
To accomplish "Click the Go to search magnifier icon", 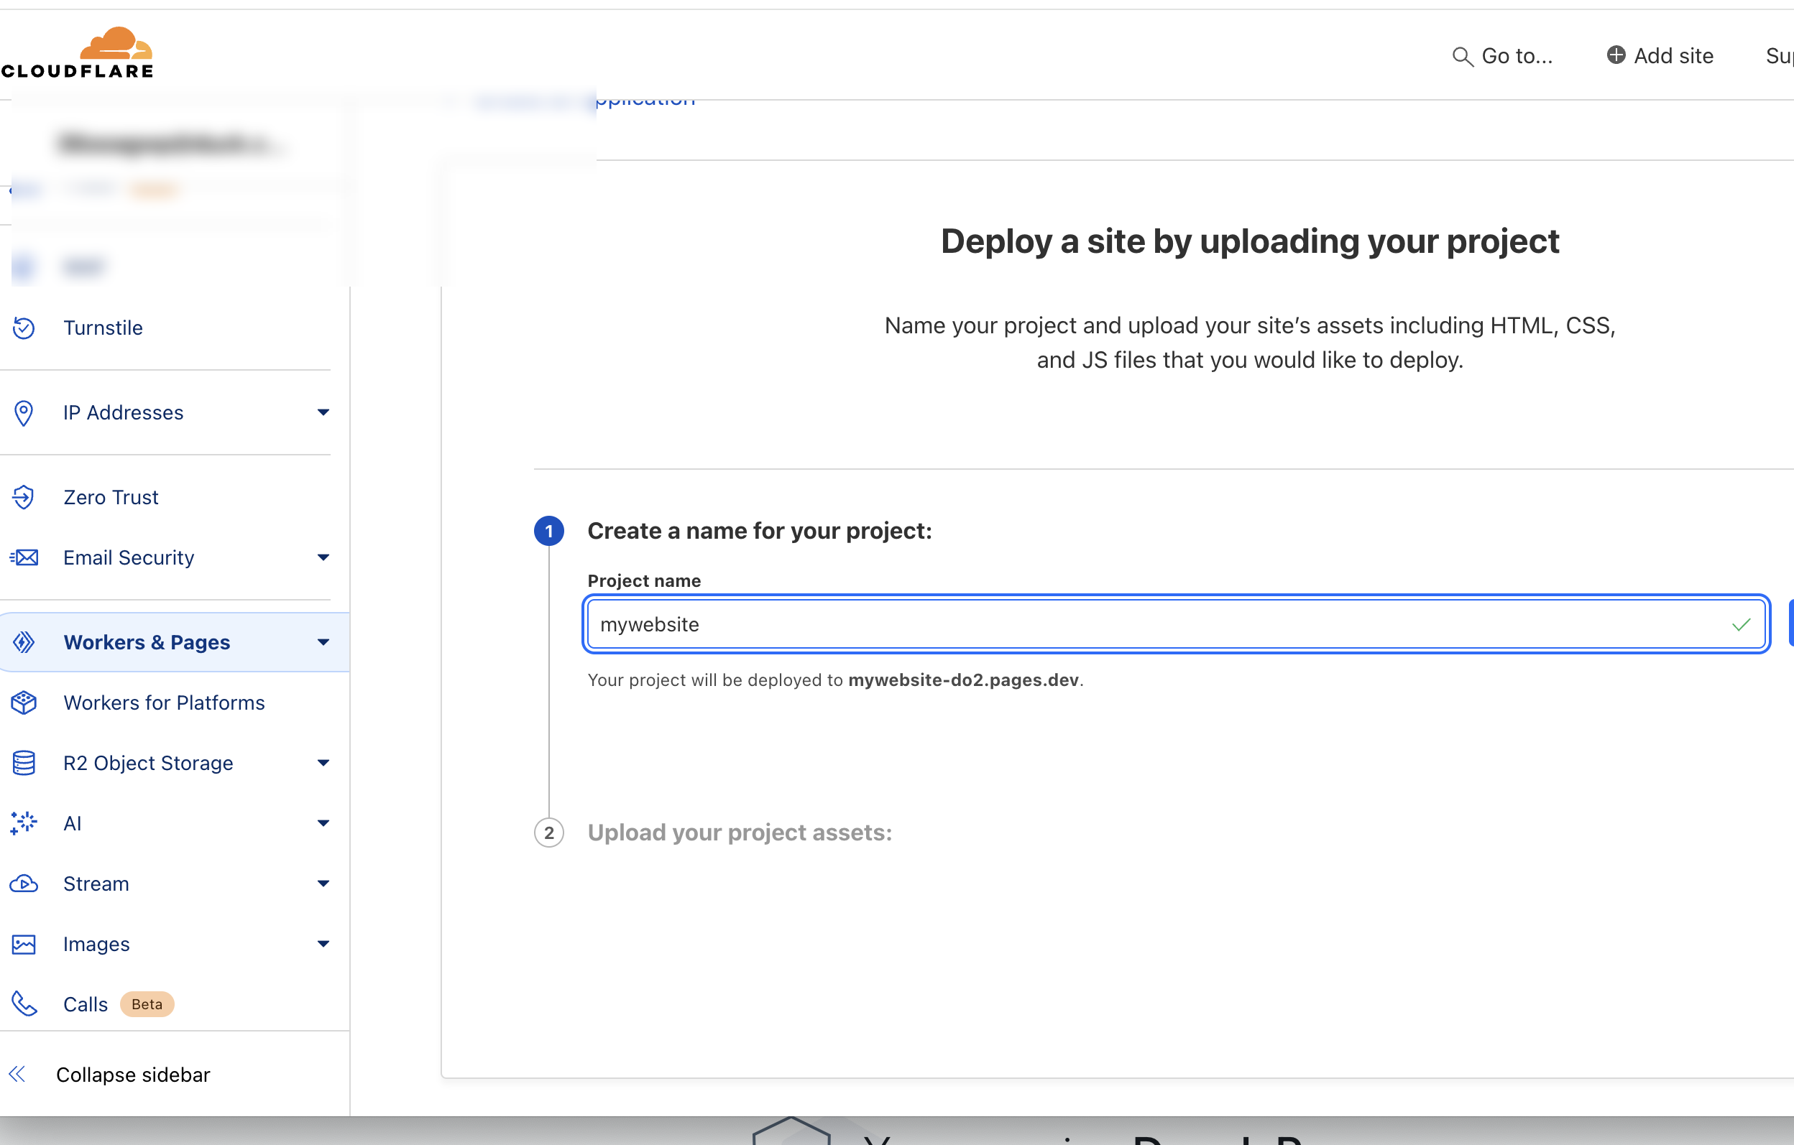I will 1462,57.
